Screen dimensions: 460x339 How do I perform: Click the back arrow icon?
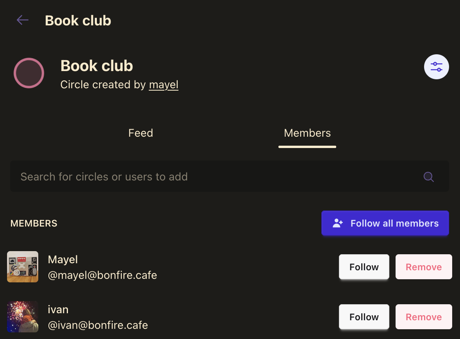(23, 20)
